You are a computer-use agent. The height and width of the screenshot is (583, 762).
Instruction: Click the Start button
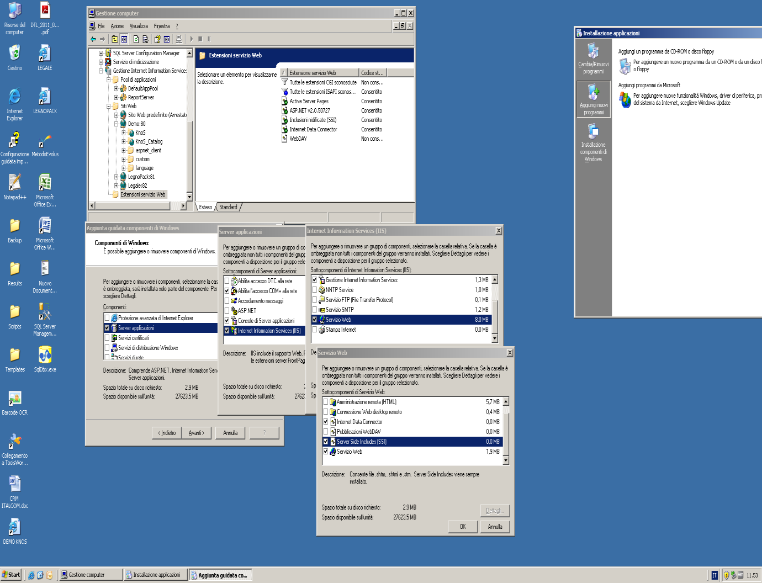click(x=11, y=575)
